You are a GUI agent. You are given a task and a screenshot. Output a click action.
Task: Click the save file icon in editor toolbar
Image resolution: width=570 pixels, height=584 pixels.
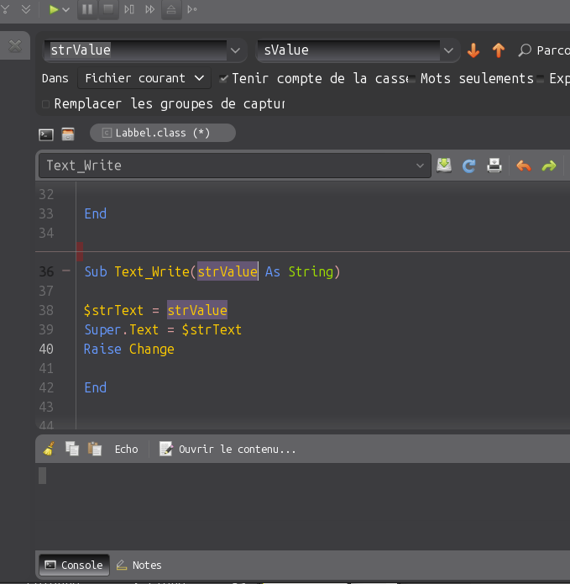(444, 166)
